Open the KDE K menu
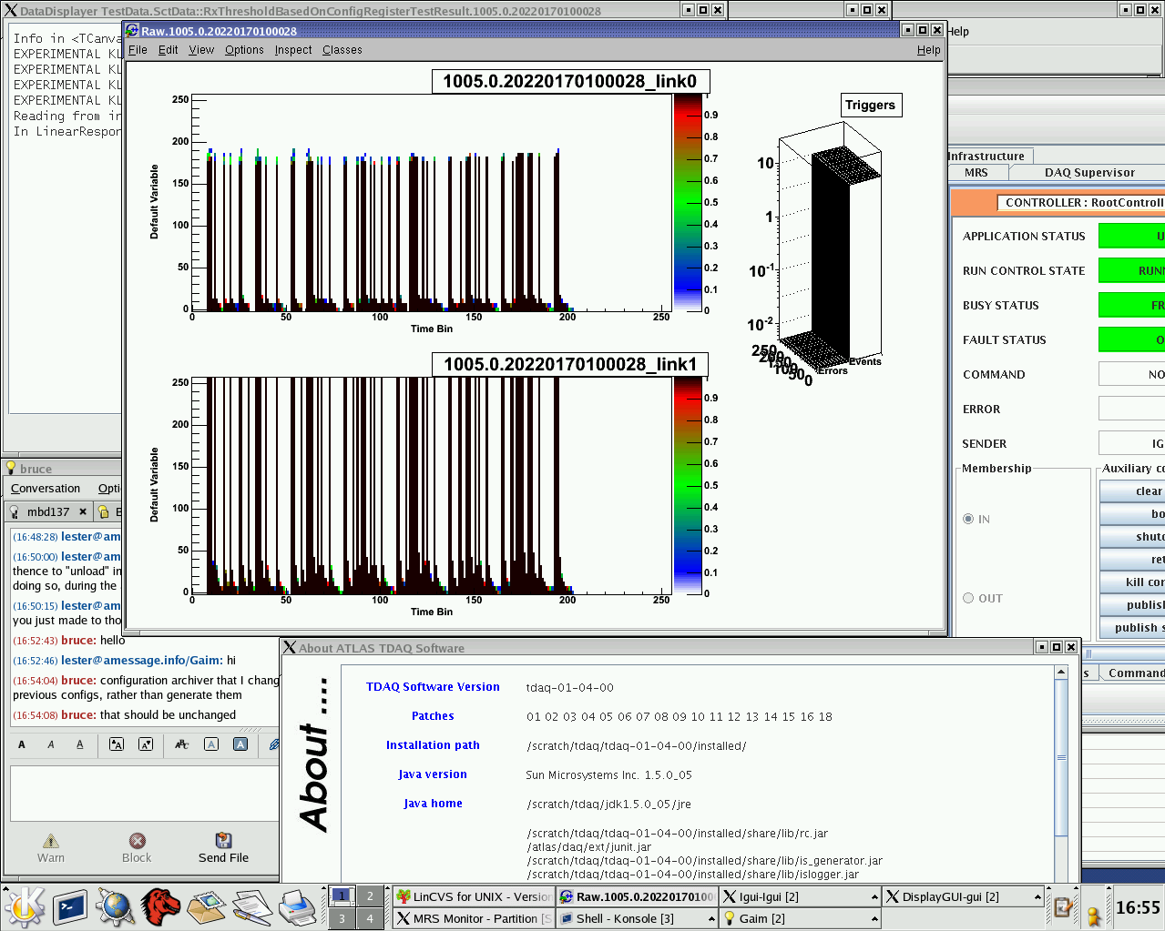This screenshot has height=931, width=1165. coord(25,906)
